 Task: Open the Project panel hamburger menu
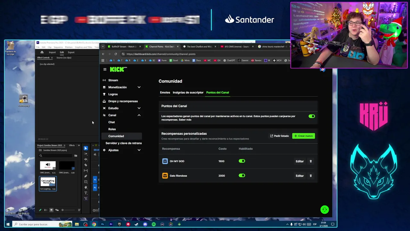64,145
